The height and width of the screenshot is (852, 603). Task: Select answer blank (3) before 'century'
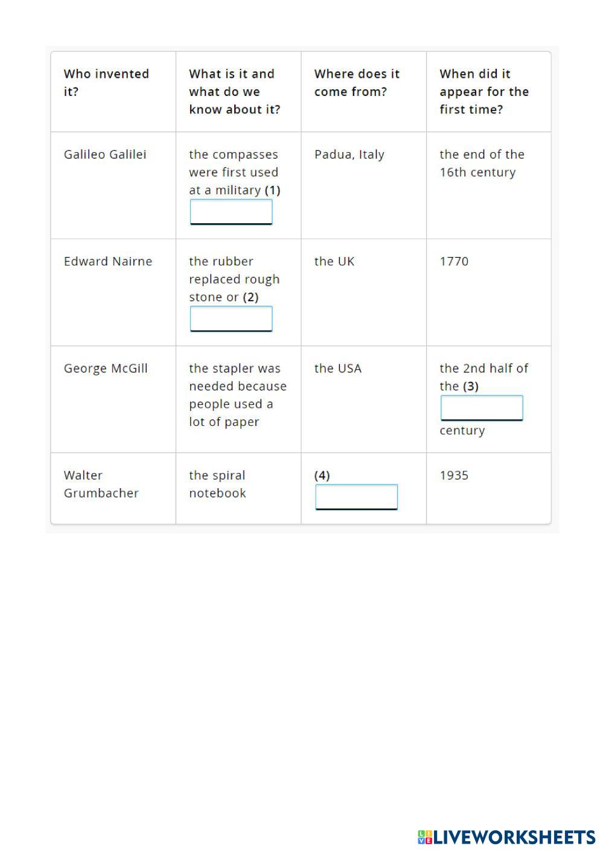tap(482, 408)
